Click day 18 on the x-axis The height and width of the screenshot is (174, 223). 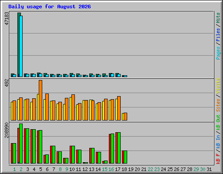tap(124, 169)
